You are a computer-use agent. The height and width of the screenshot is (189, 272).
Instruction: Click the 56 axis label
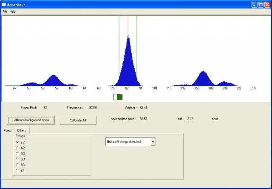coord(57,88)
